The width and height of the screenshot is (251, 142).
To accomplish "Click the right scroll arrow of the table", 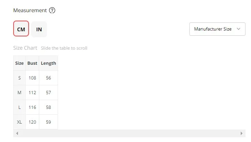I will 241,133.
